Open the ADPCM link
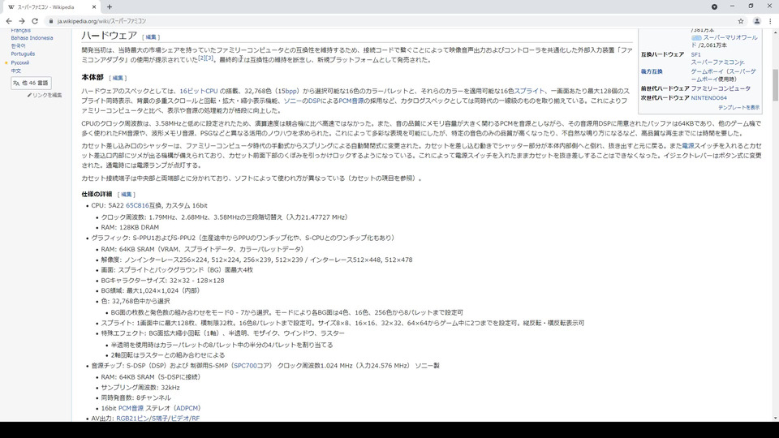The height and width of the screenshot is (438, 779). tap(187, 408)
